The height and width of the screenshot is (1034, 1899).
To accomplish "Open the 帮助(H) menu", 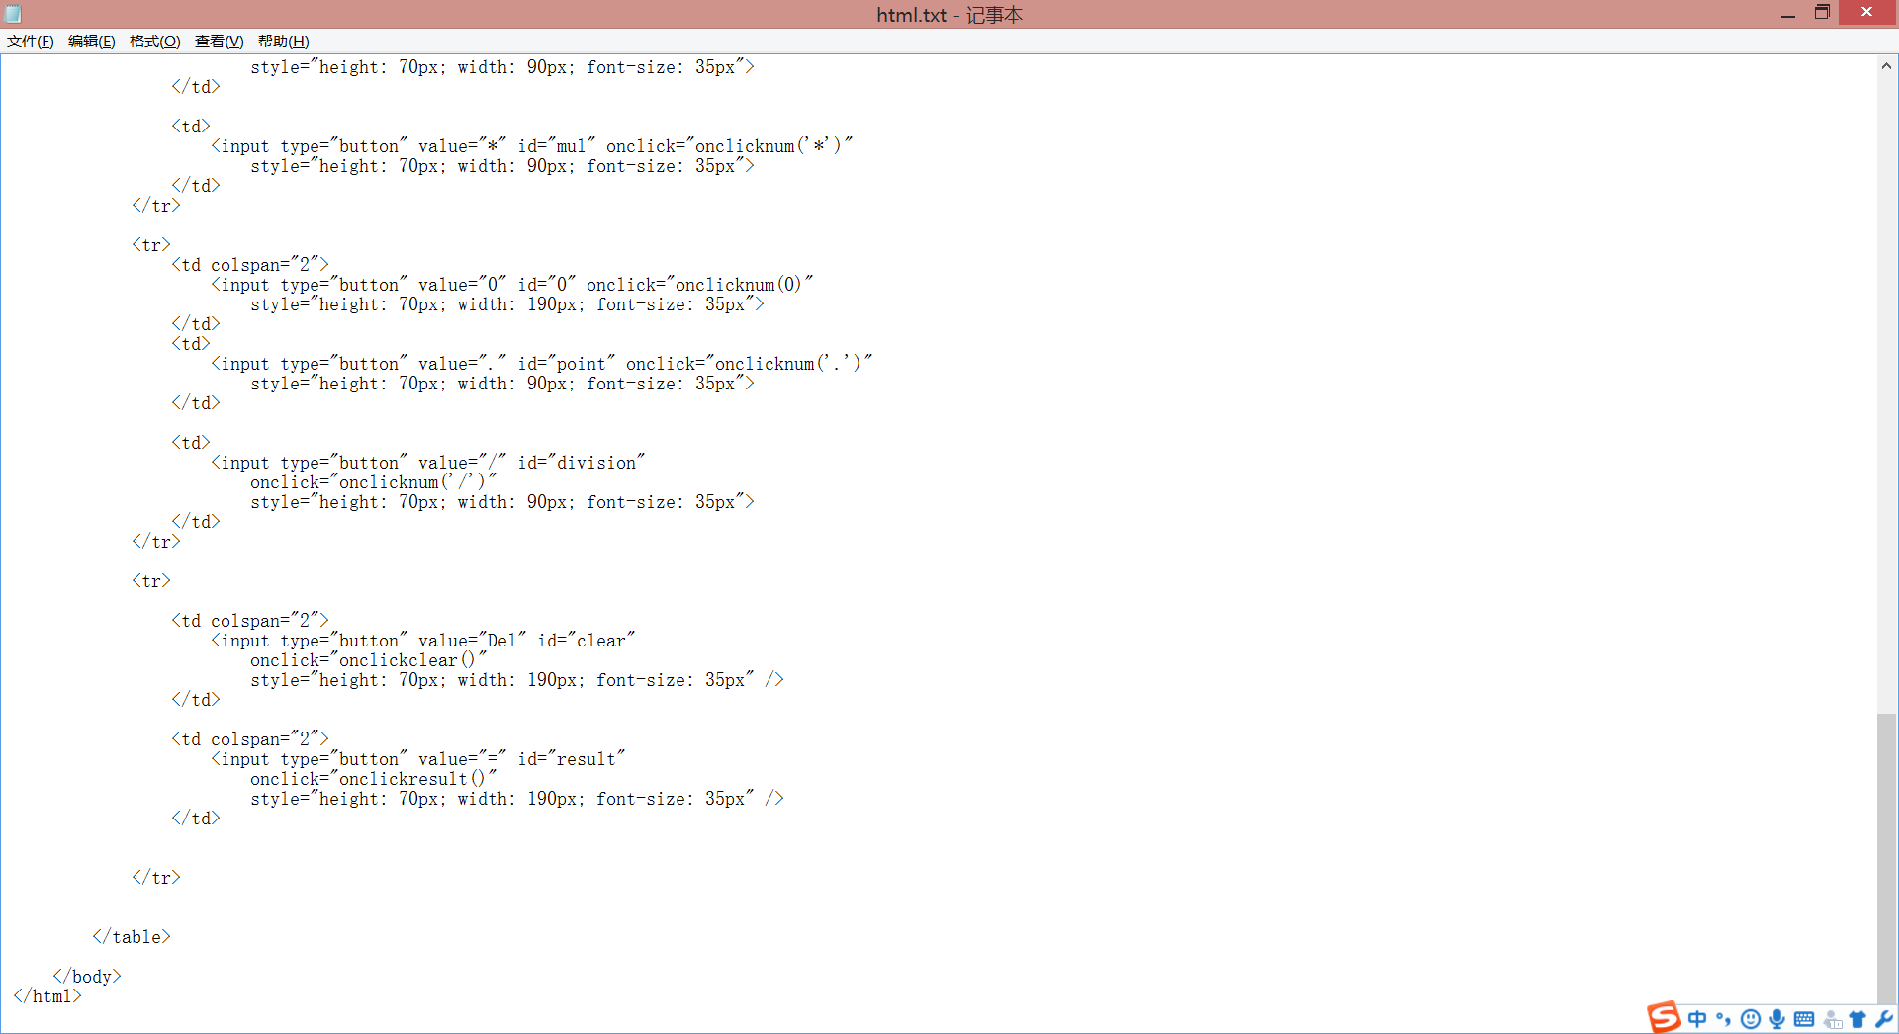I will click(284, 41).
